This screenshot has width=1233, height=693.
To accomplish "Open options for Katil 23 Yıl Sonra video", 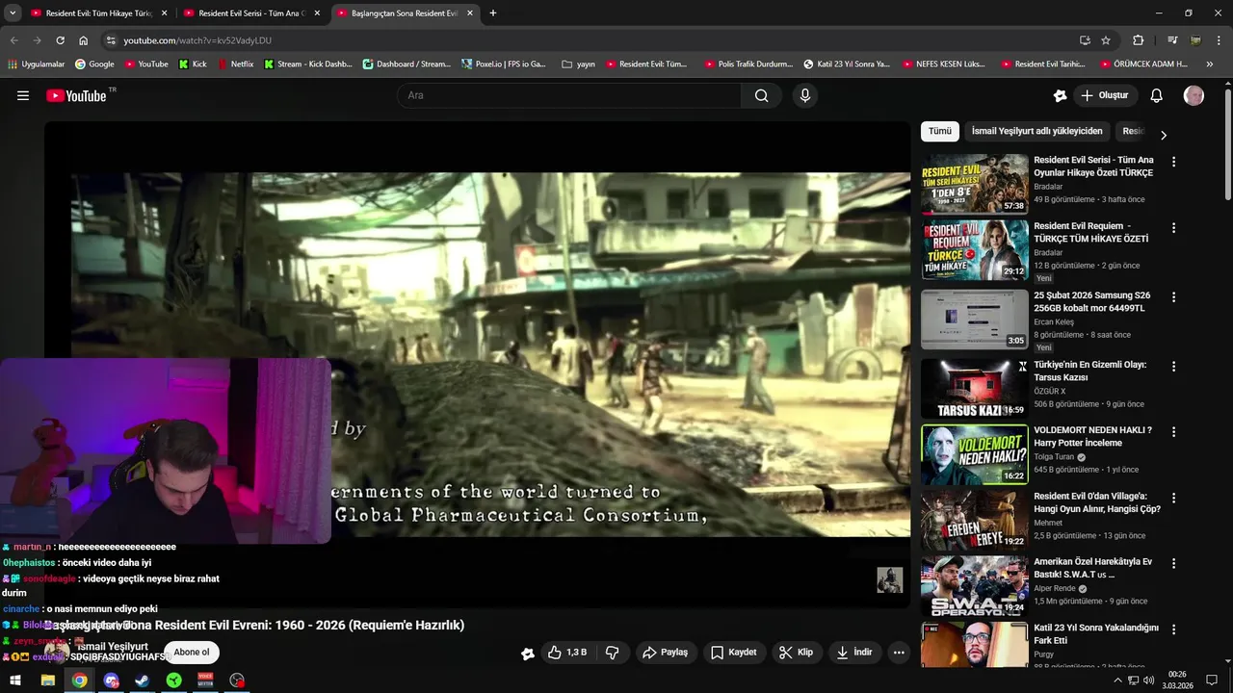I will 1173,629.
